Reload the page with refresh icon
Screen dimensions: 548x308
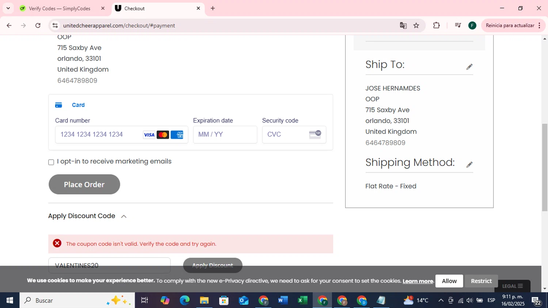click(x=38, y=26)
